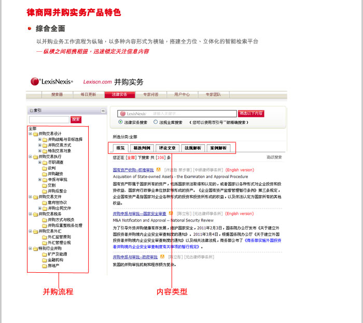Image resolution: width=363 pixels, height=323 pixels.
Task: Select the 法律实务搜索 radio button
Action: click(x=120, y=122)
